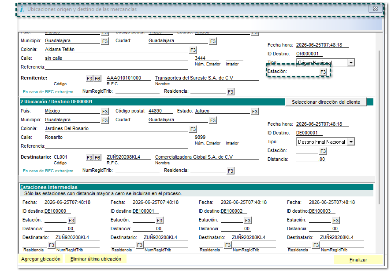
Task: Click Interior number field in destination address
Action: pyautogui.click(x=234, y=137)
